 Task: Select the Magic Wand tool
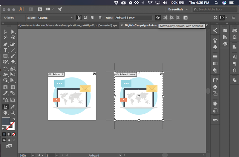pos(5,38)
